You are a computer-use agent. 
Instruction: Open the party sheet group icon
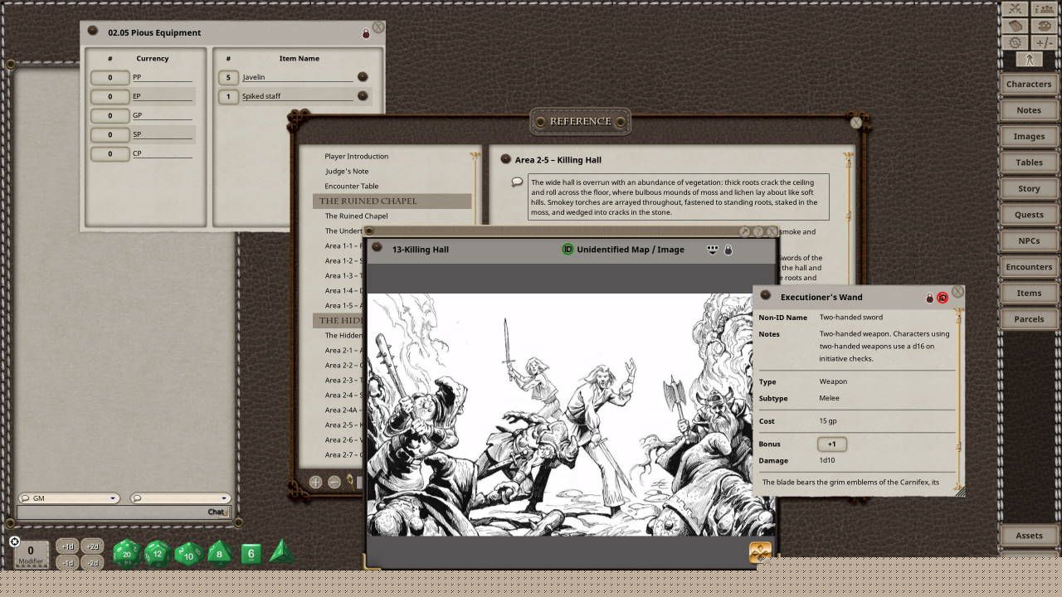[x=1043, y=9]
